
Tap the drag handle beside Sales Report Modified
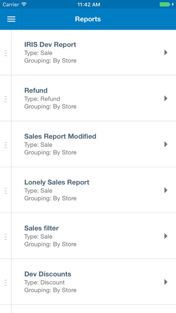click(x=5, y=145)
